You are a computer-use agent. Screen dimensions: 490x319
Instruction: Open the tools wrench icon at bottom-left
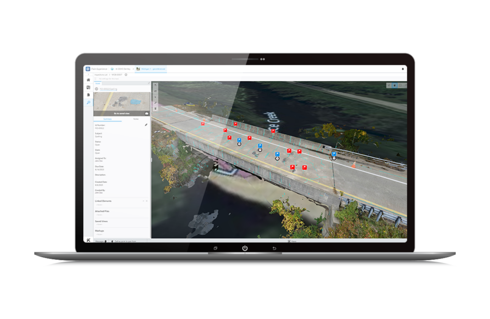88,240
